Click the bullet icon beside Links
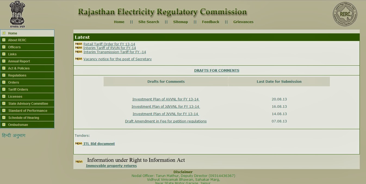The width and height of the screenshot is (366, 184). [4, 54]
